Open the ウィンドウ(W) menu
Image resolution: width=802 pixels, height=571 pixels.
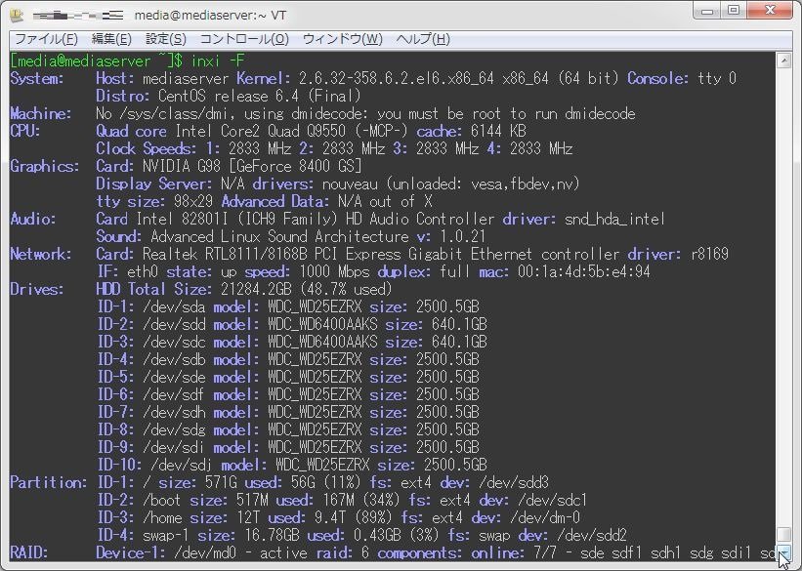pos(343,39)
